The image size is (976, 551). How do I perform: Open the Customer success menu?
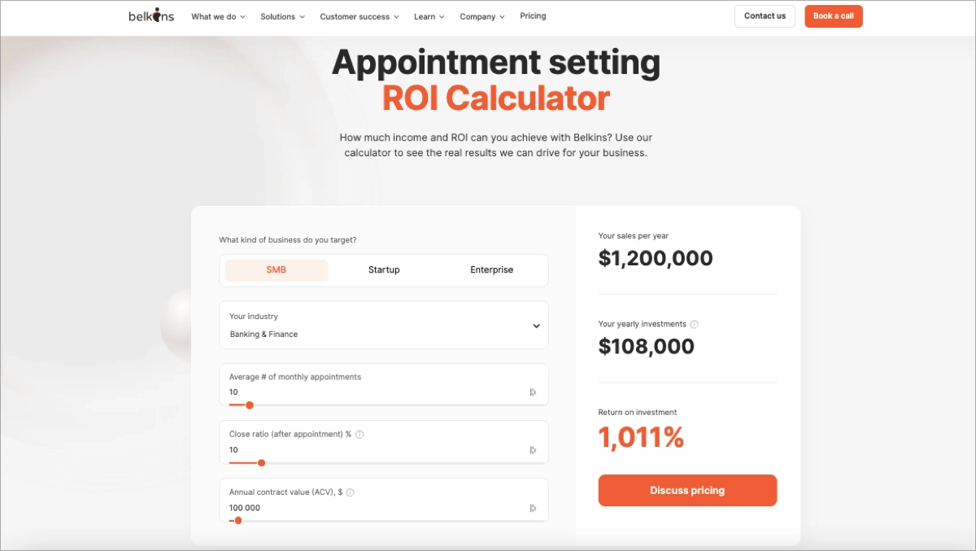click(x=359, y=15)
